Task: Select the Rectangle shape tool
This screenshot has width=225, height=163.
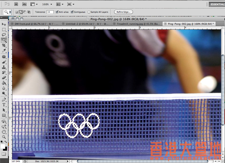Action: coord(4,115)
